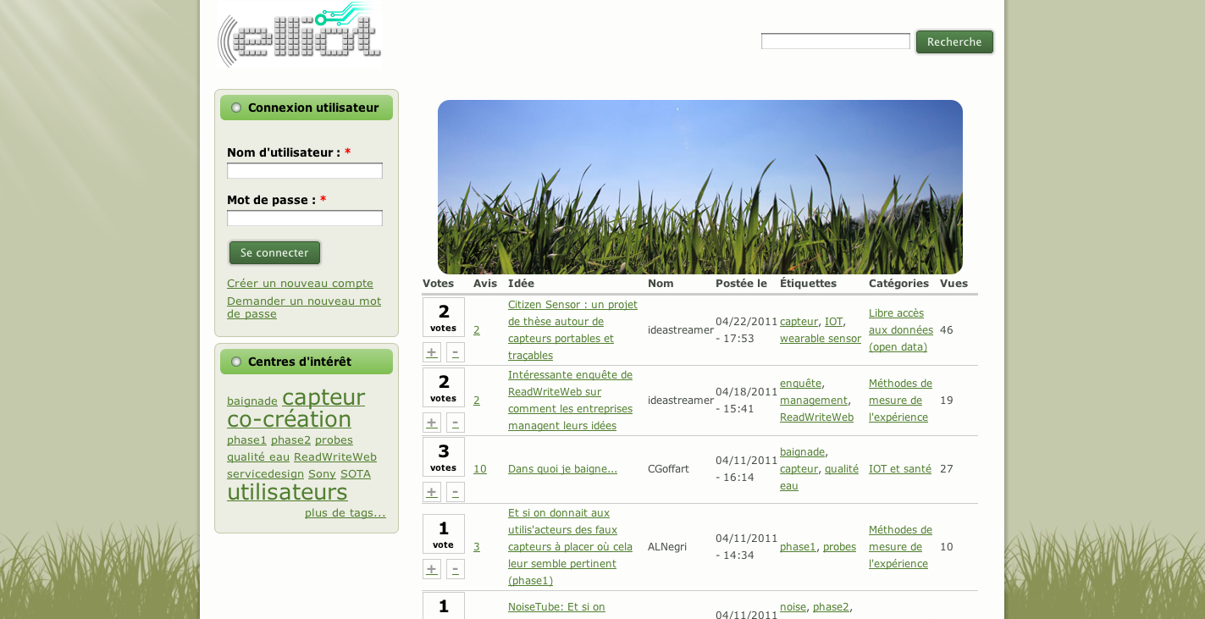Vote up the ReadWriteWeb enquête idea
This screenshot has width=1205, height=619.
(x=432, y=423)
